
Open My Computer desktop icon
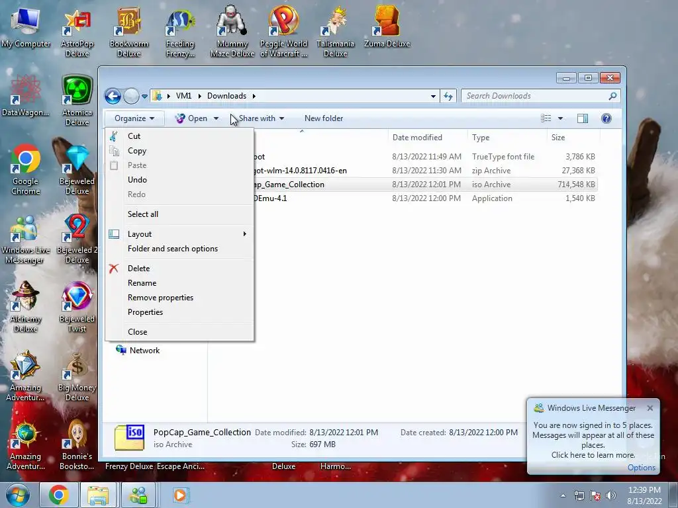[x=26, y=28]
